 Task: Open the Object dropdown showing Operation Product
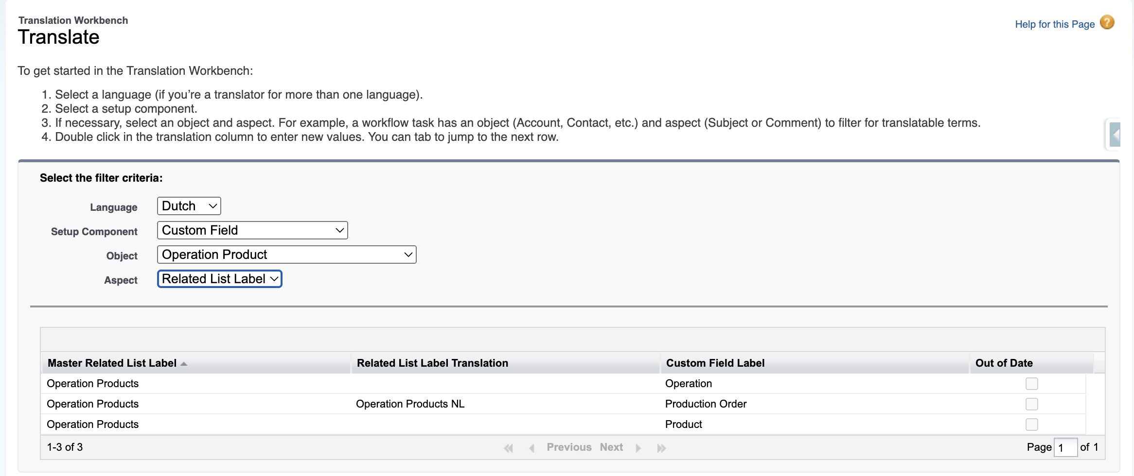286,255
